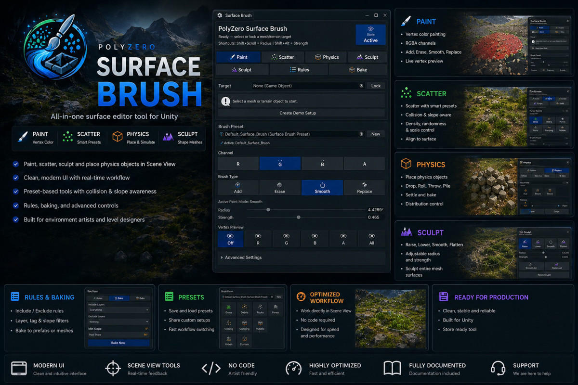Show Vertex Preview for R channel

258,239
